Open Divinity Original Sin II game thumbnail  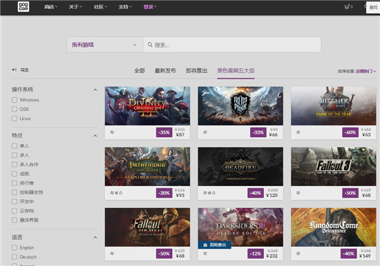point(147,106)
